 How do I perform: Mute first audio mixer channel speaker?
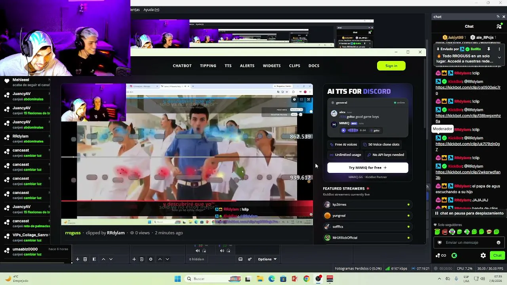pyautogui.click(x=198, y=251)
